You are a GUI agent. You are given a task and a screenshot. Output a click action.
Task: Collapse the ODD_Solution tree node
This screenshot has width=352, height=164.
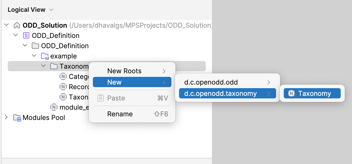pos(6,25)
